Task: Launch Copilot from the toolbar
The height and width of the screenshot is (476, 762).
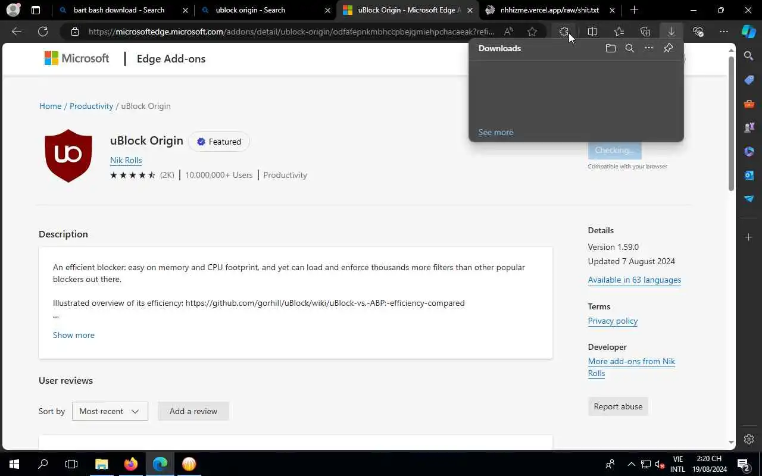Action: coord(749,32)
